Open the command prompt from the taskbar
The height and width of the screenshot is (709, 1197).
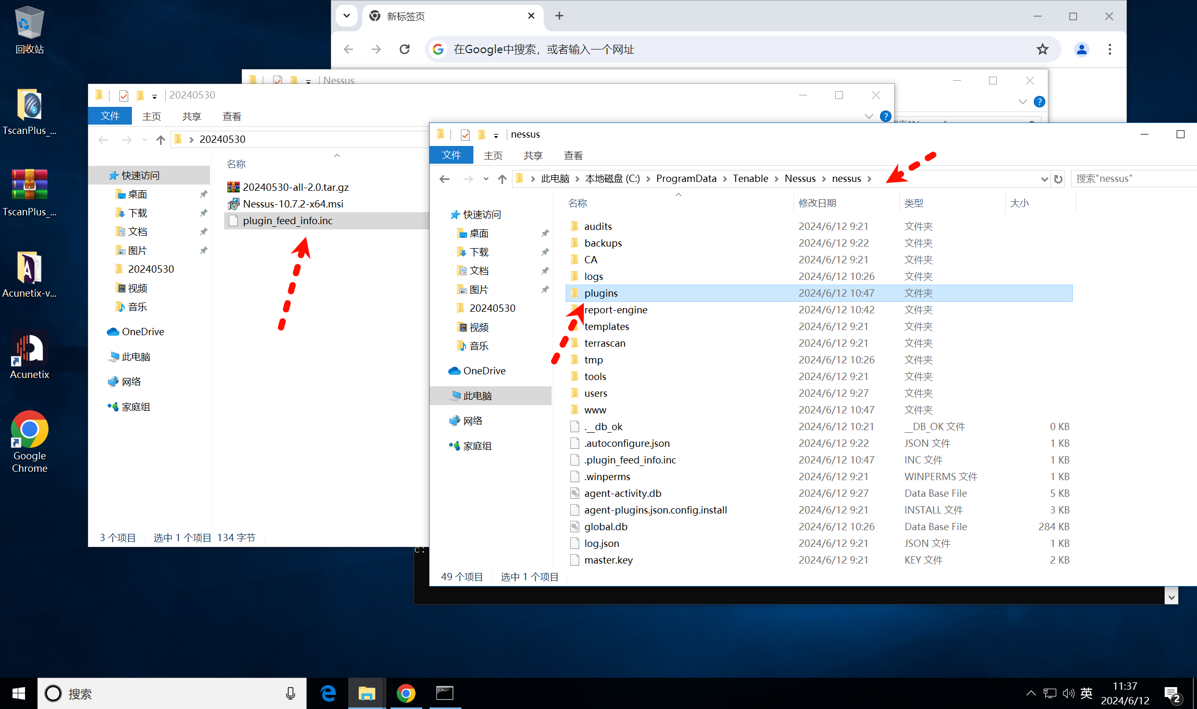pos(445,693)
